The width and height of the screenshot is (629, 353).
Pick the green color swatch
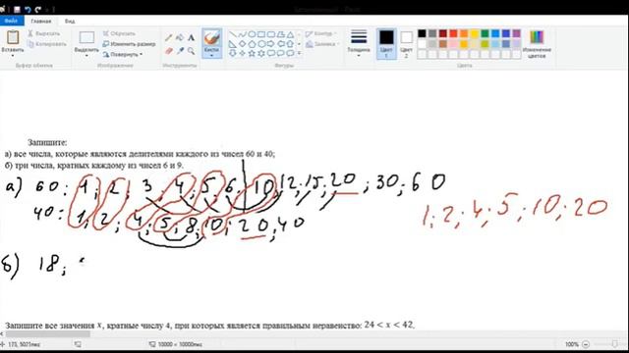tap(485, 33)
